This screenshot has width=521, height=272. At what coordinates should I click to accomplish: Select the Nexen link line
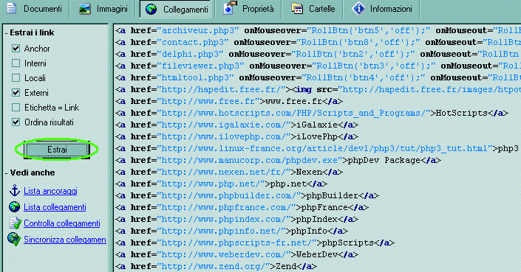pos(229,172)
